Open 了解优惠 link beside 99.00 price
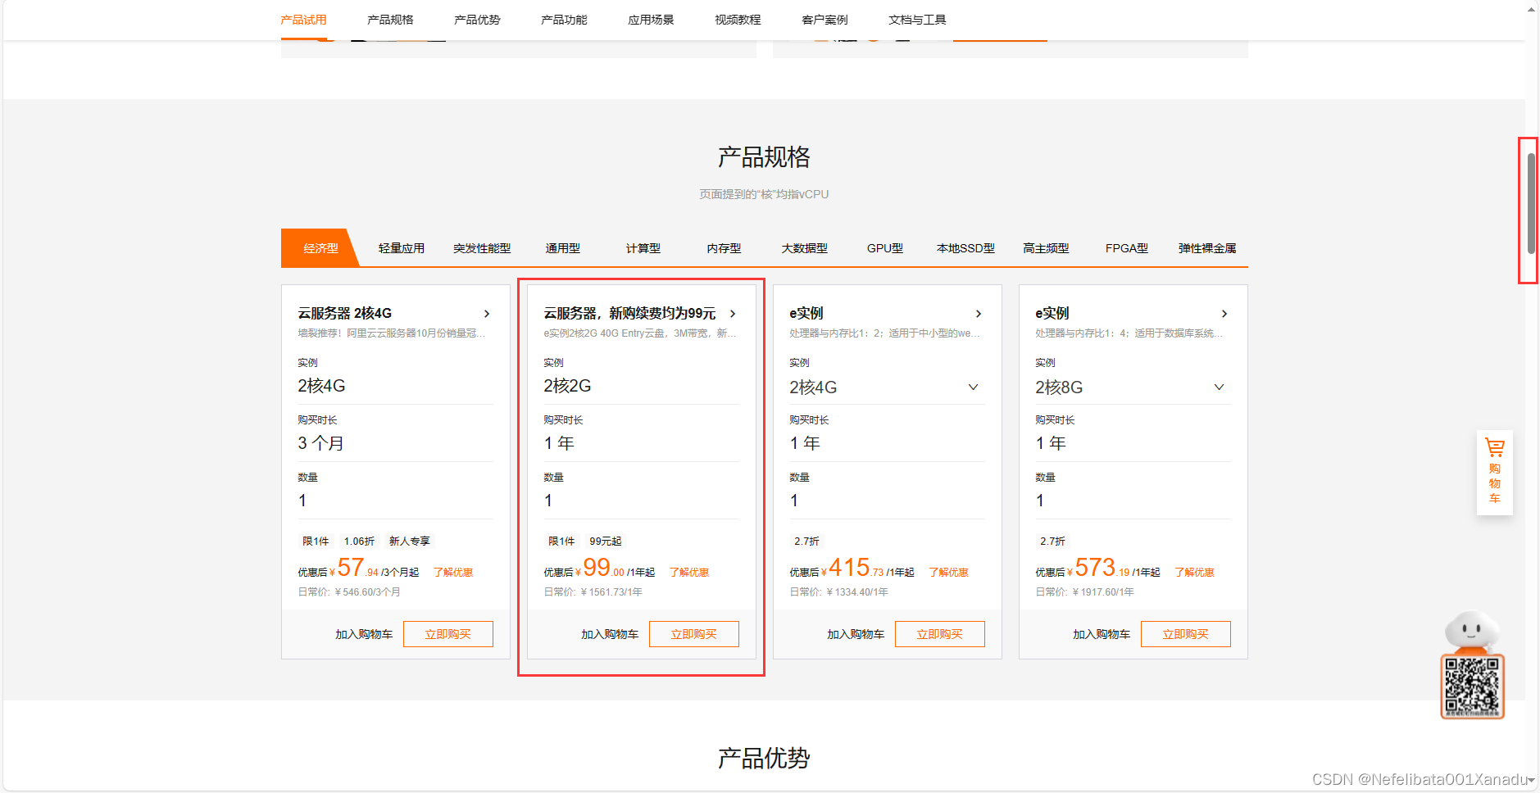The image size is (1540, 793). (x=689, y=573)
